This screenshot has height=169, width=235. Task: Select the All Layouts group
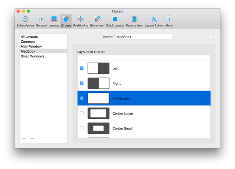click(29, 37)
